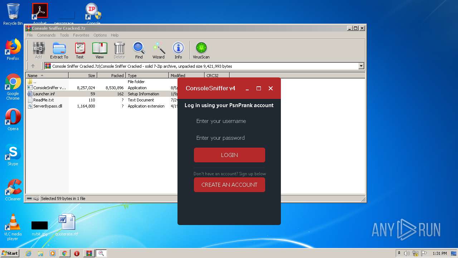Click the 8,257,024 size value
The height and width of the screenshot is (258, 458).
86,88
